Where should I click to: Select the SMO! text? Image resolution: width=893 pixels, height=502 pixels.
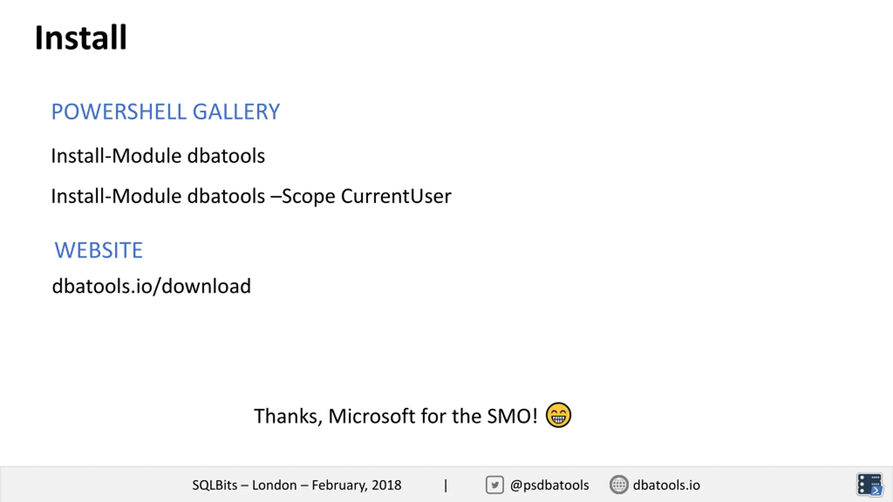click(x=512, y=416)
